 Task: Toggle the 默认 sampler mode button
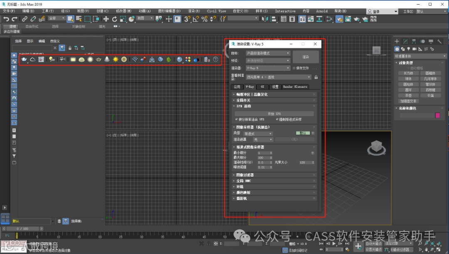[303, 133]
